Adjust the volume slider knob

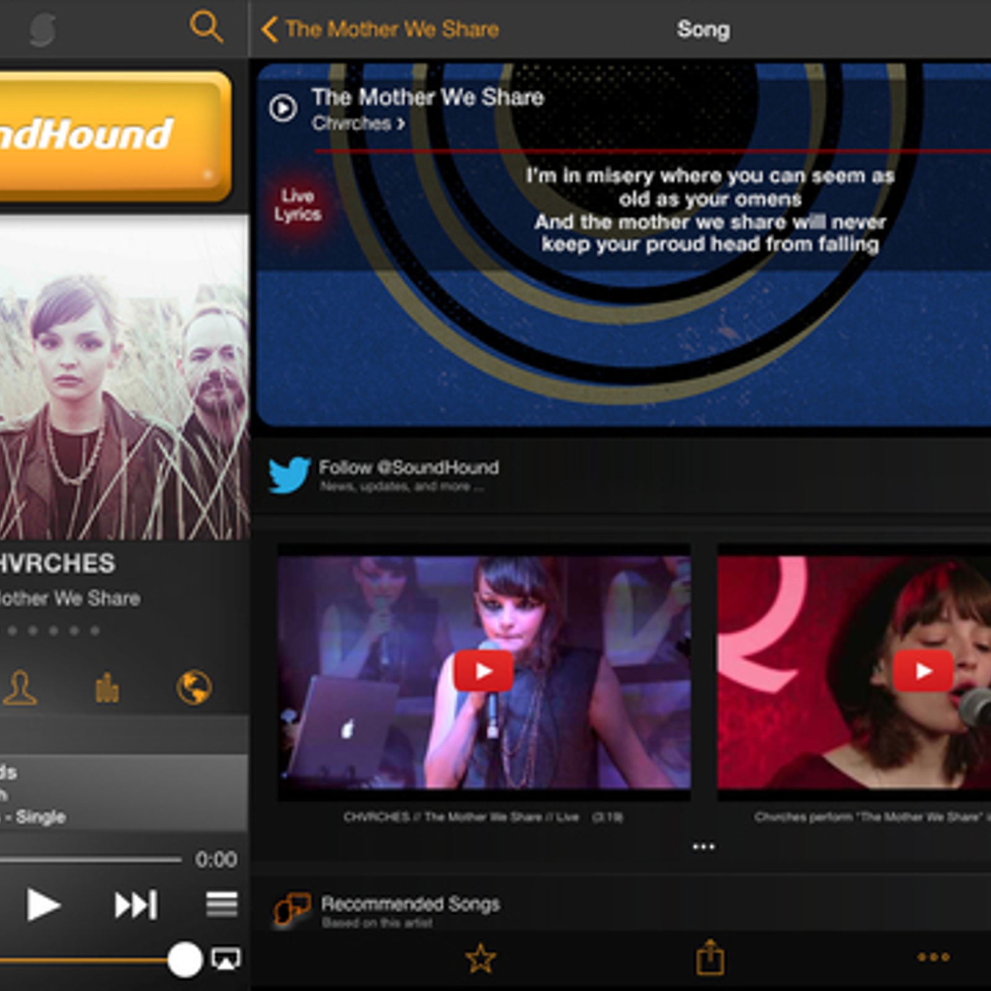(x=185, y=960)
